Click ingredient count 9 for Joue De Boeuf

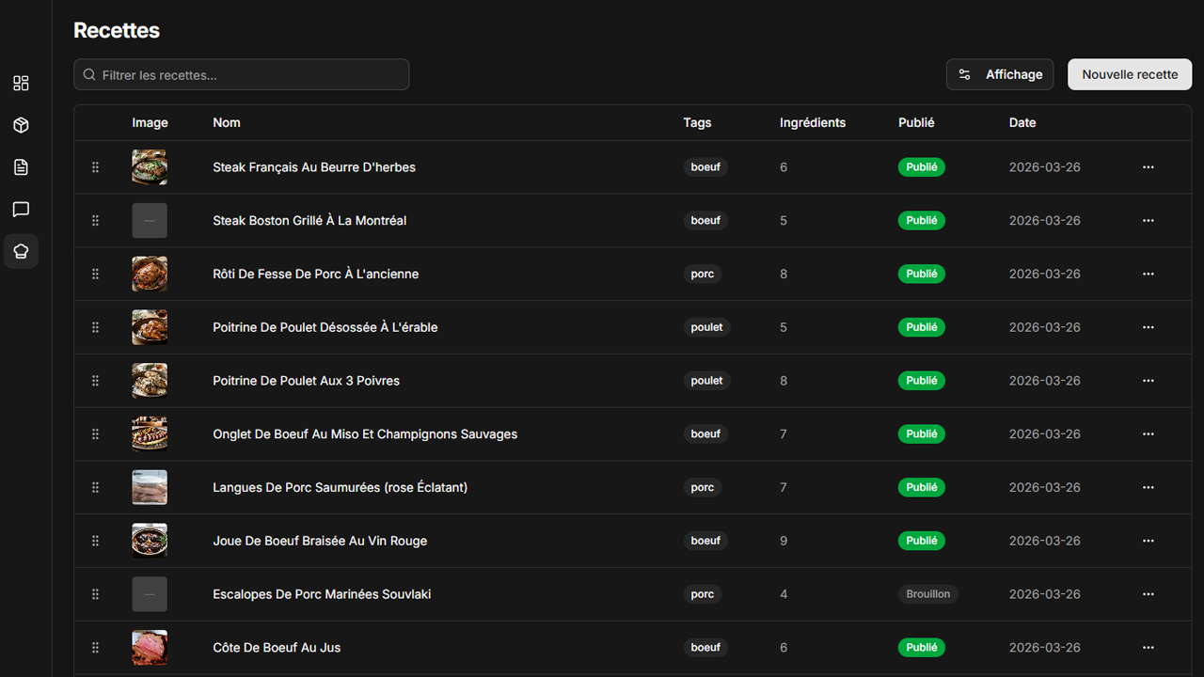[x=784, y=541]
